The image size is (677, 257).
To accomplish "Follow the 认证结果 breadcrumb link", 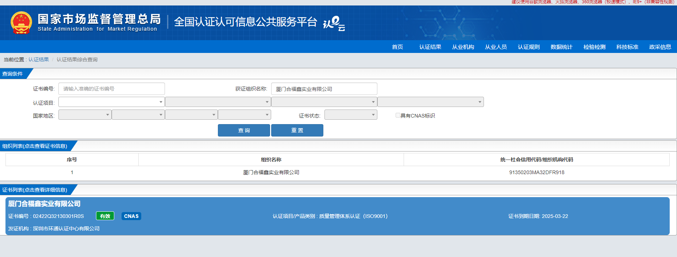I will point(39,60).
